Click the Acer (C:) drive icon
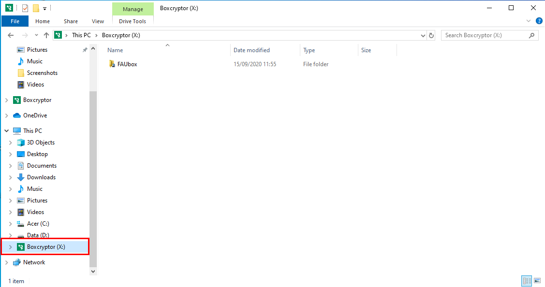Viewport: 545px width, 287px height. coord(21,224)
